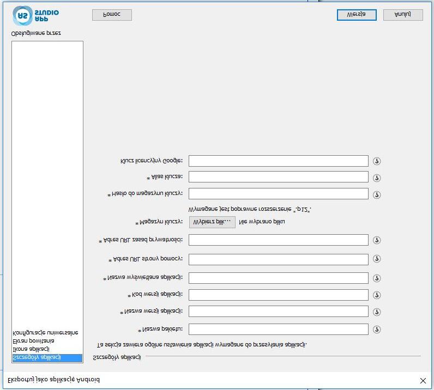The height and width of the screenshot is (390, 434).
Task: Click help icon for Nazwa wersji aplikacji
Action: point(376,312)
